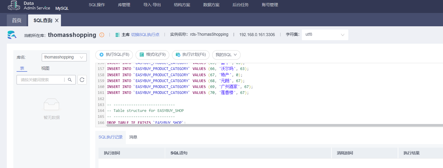Screen dimensions: 443x168
Task: Switch to the SQL执行记录 tab
Action: 110,137
